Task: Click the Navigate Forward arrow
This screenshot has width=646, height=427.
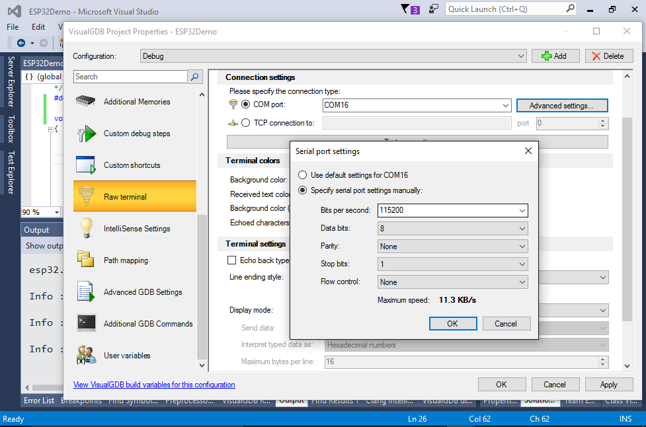Action: tap(43, 43)
